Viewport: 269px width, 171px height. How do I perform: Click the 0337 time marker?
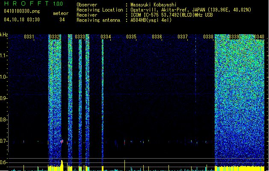pos(183,36)
